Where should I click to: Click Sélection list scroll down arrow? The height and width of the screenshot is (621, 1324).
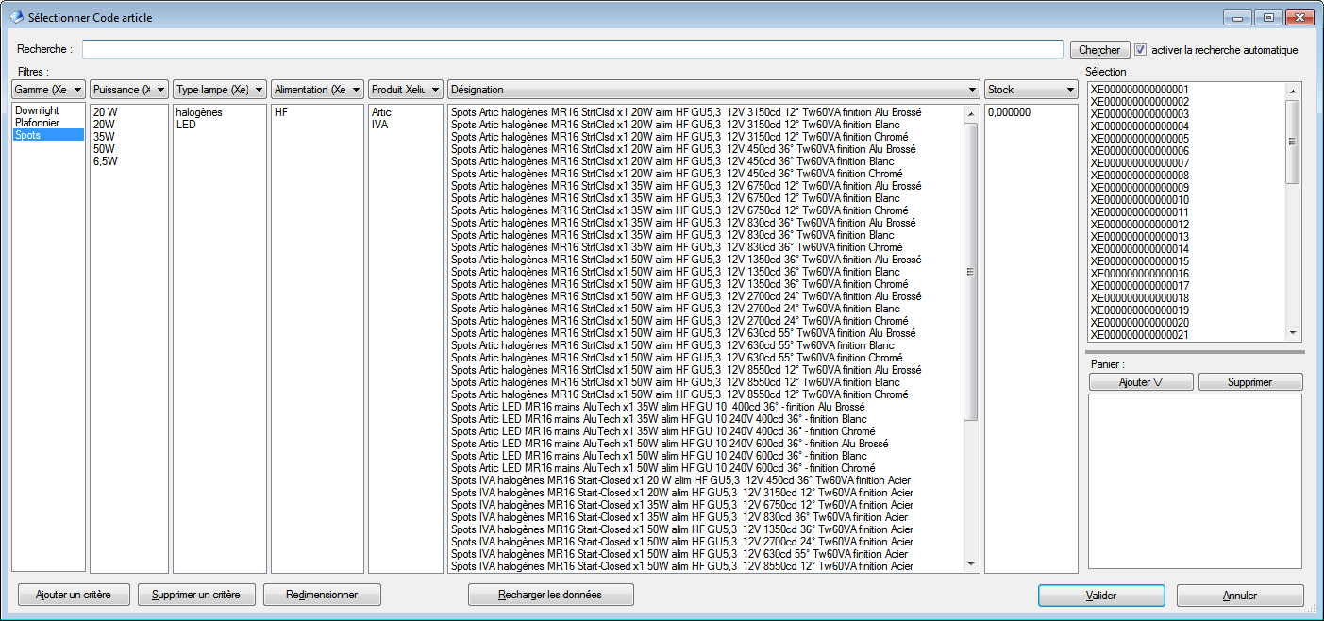tap(1293, 333)
